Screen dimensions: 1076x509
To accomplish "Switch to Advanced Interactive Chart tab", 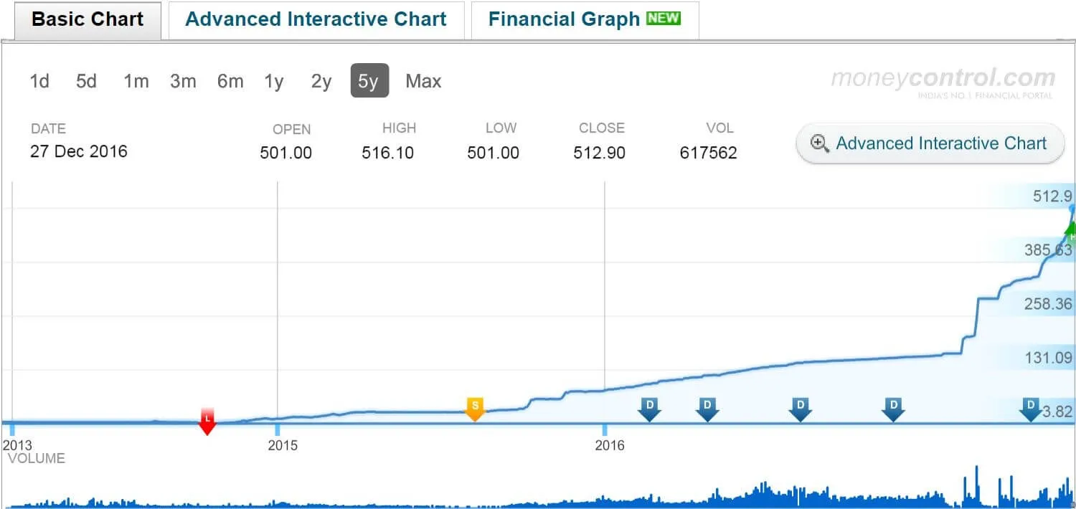I will (x=316, y=19).
